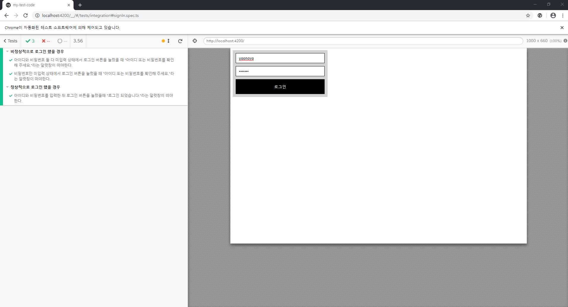The width and height of the screenshot is (568, 307).
Task: Click the app preview URL field
Action: (363, 41)
